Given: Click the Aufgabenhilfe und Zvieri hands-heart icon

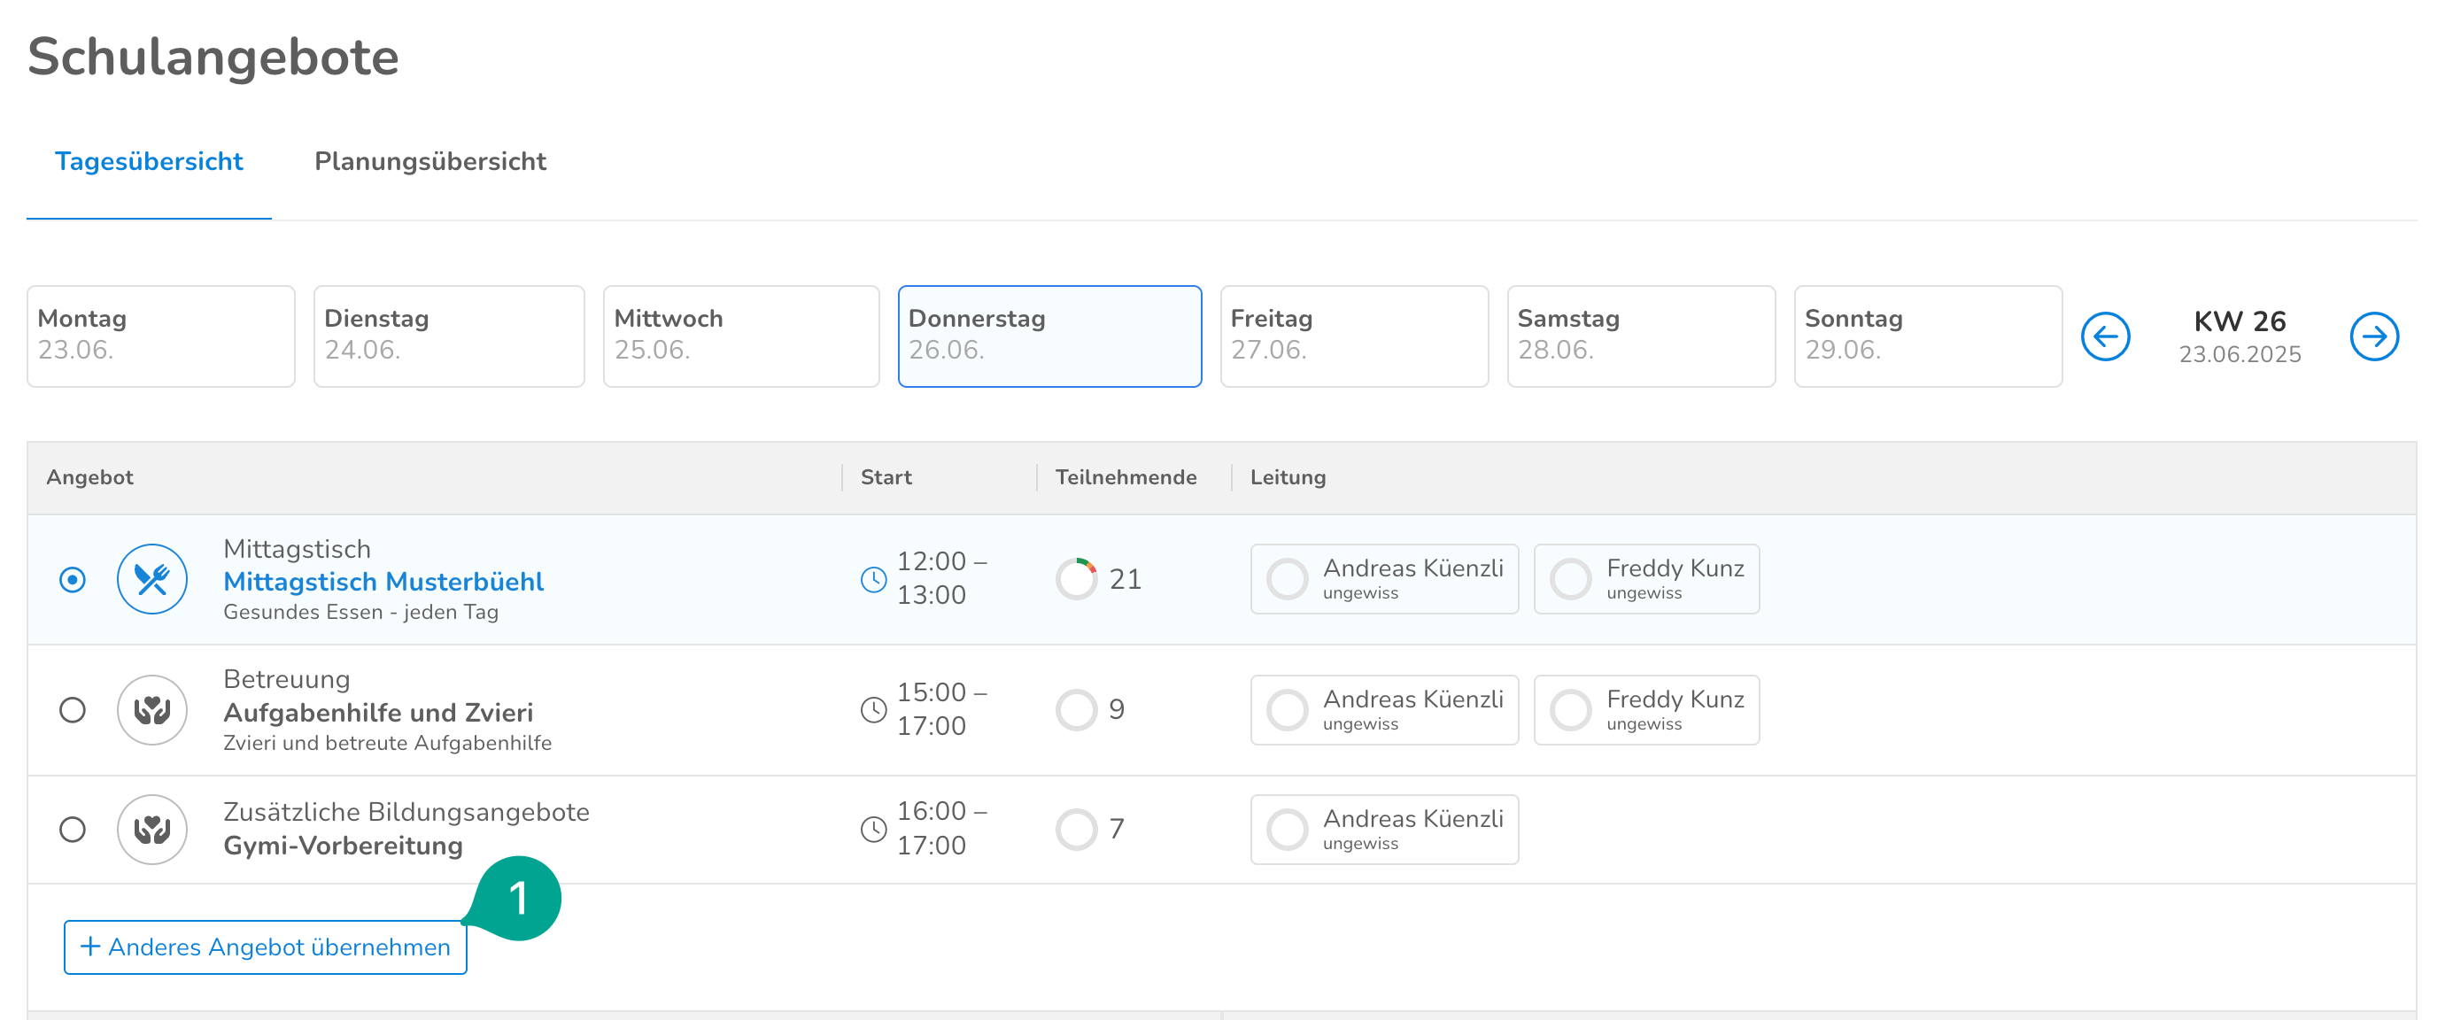Looking at the screenshot, I should [x=151, y=709].
